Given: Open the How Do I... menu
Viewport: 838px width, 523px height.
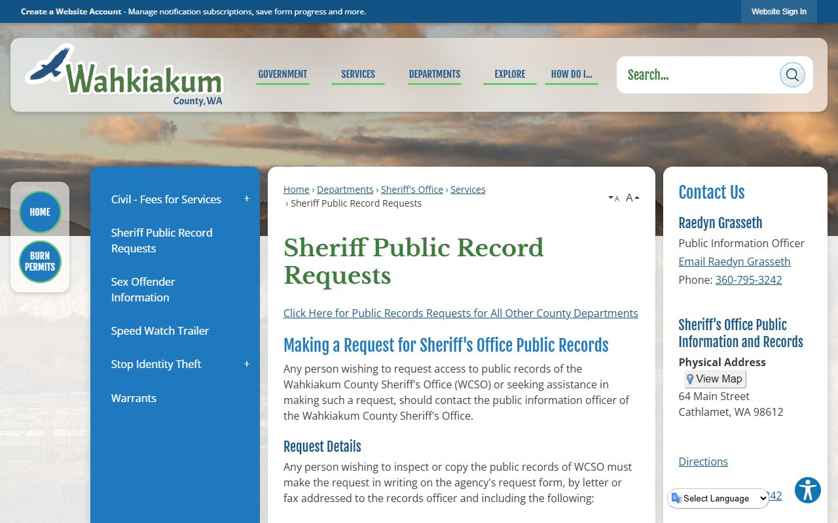Looking at the screenshot, I should pyautogui.click(x=572, y=75).
